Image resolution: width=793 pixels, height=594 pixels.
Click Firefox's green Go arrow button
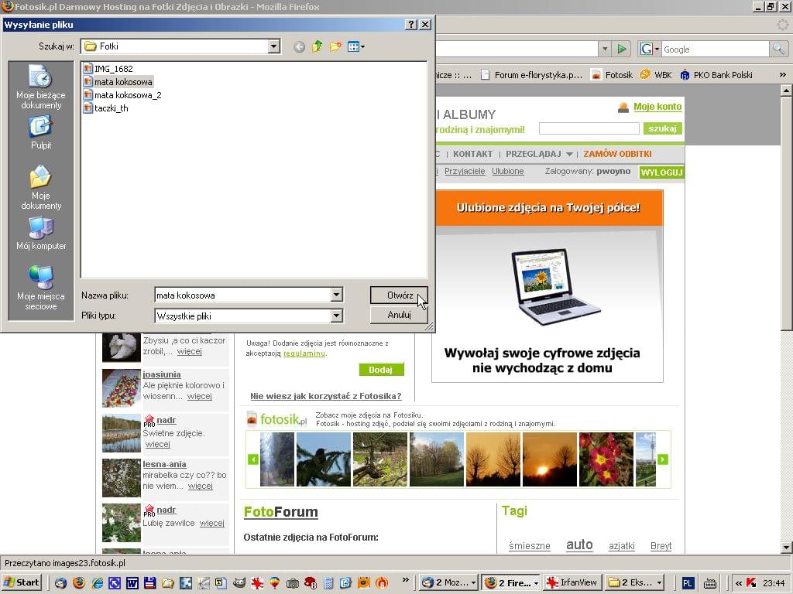pyautogui.click(x=622, y=49)
